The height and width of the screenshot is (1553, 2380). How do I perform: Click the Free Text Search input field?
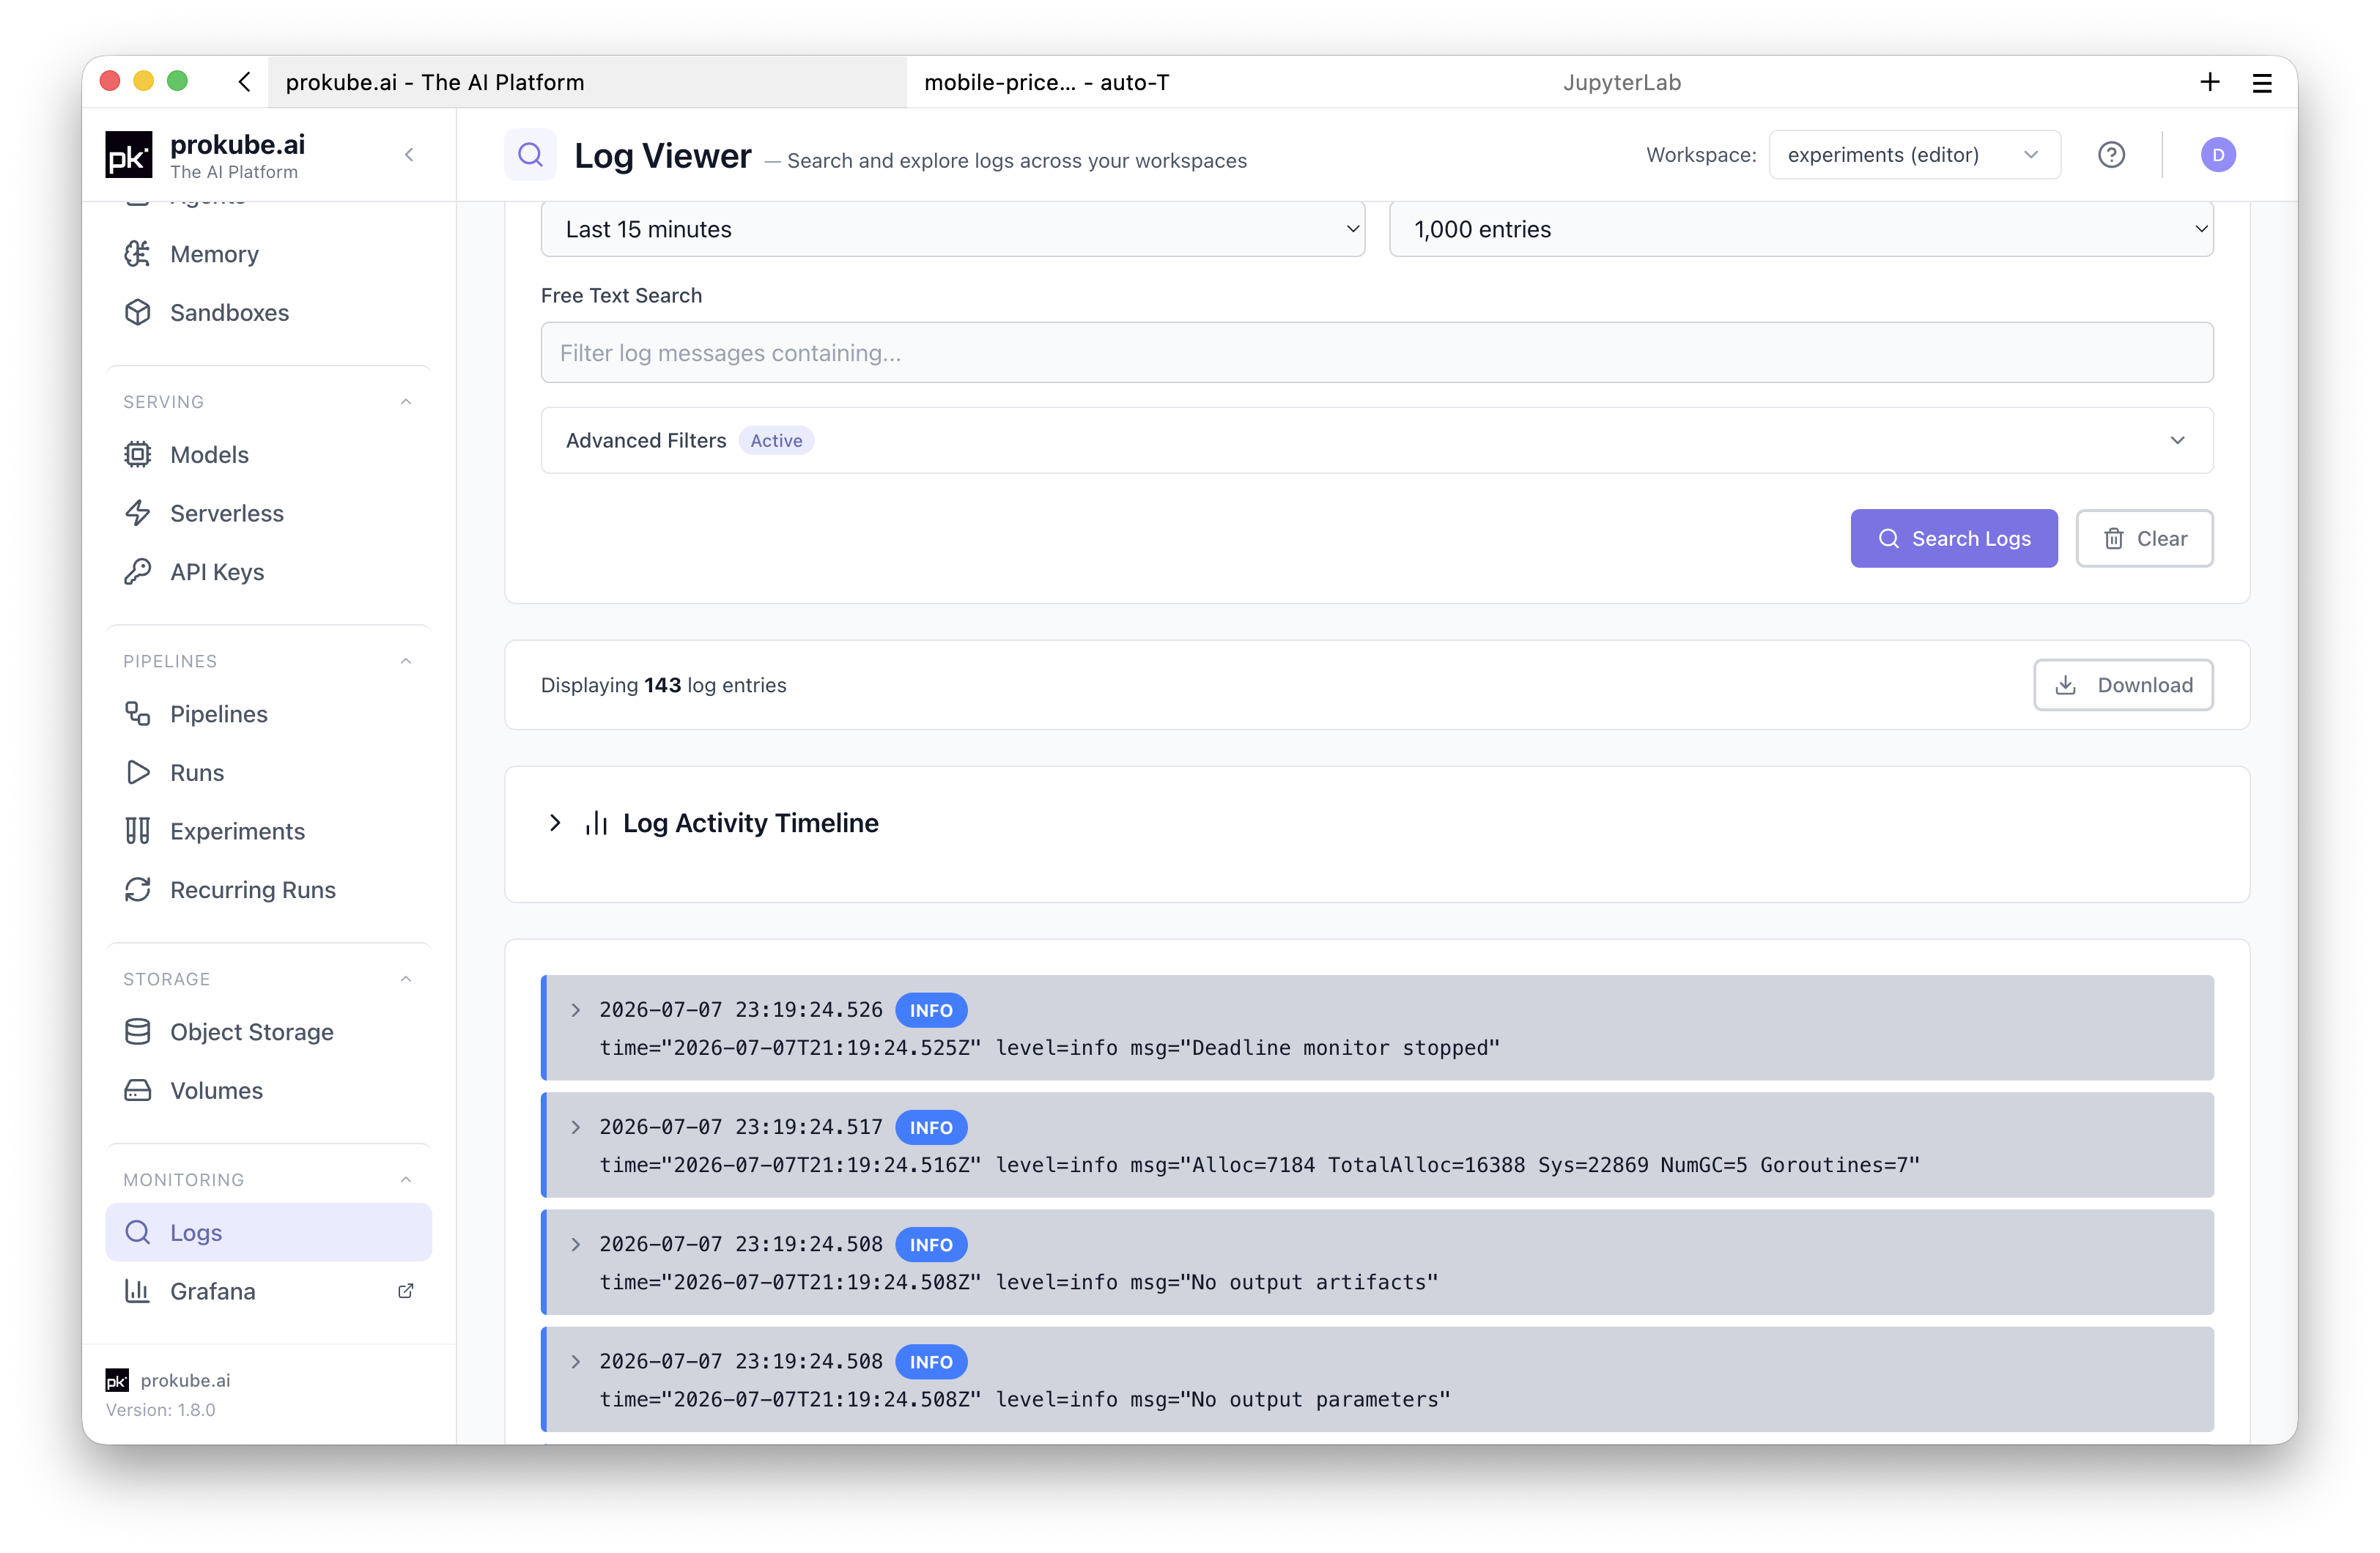click(x=1377, y=353)
